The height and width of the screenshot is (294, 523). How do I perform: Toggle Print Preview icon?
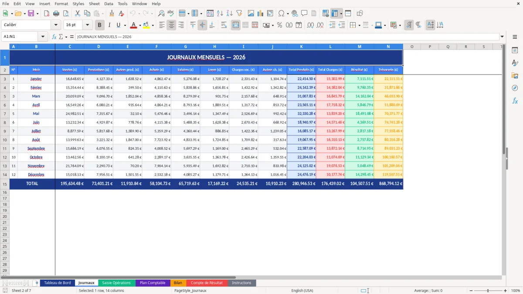[x=65, y=14]
